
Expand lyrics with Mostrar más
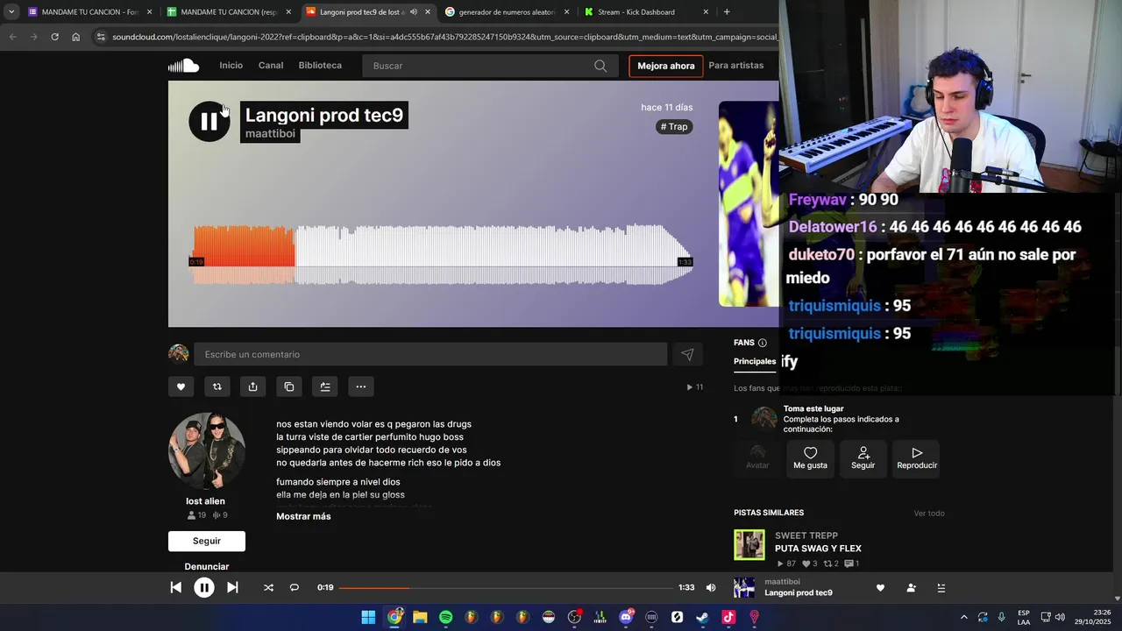[303, 516]
